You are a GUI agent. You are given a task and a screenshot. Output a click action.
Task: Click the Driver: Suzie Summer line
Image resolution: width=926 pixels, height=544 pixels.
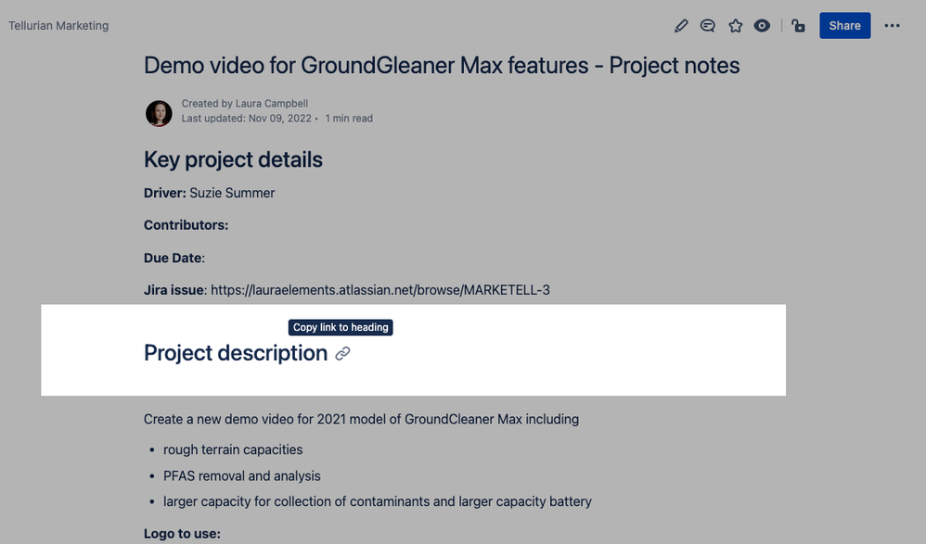point(209,194)
